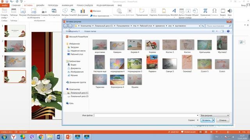This screenshot has height=140, width=250.
Task: Expand the file name combo box arrow
Action: [198, 115]
